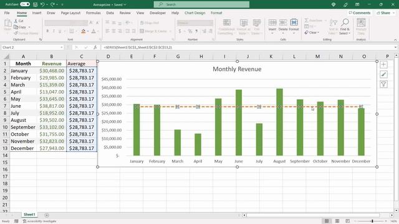The height and width of the screenshot is (224, 399).
Task: Click the Save icon in title bar
Action: pyautogui.click(x=35, y=4)
